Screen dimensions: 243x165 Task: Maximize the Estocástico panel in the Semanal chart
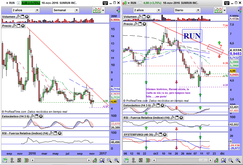click(x=36, y=116)
